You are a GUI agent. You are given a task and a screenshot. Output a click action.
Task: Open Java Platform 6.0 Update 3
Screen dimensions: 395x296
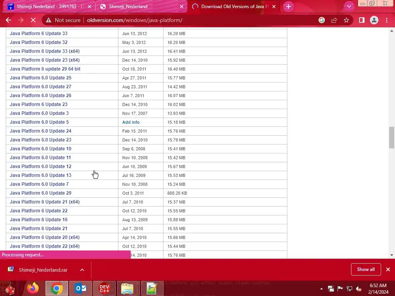point(39,113)
